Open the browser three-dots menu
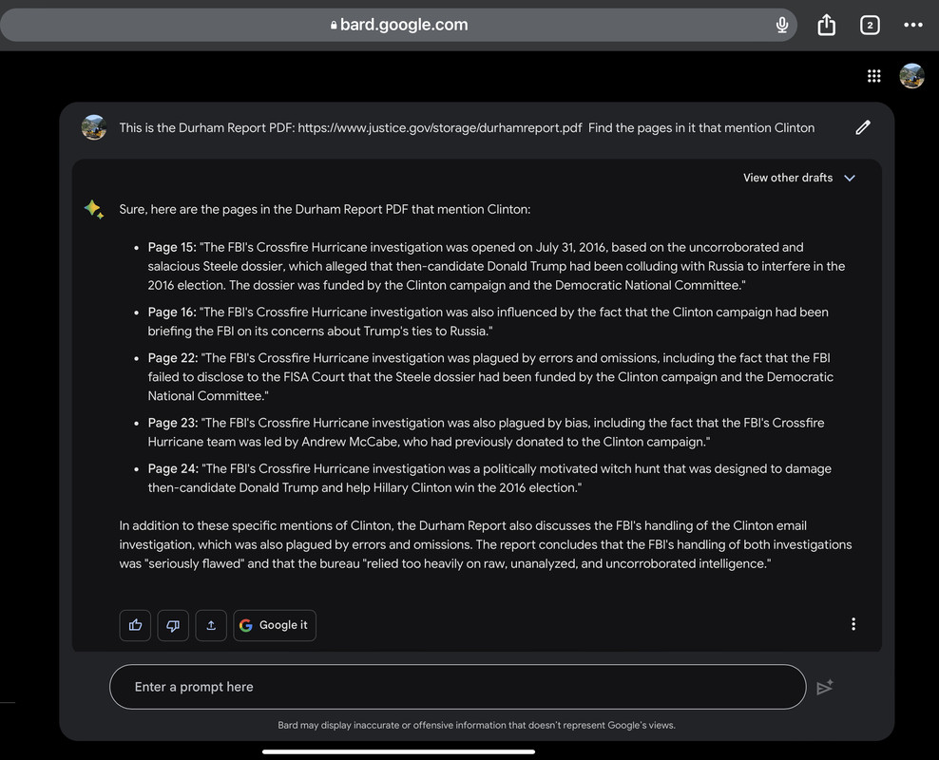 point(912,25)
